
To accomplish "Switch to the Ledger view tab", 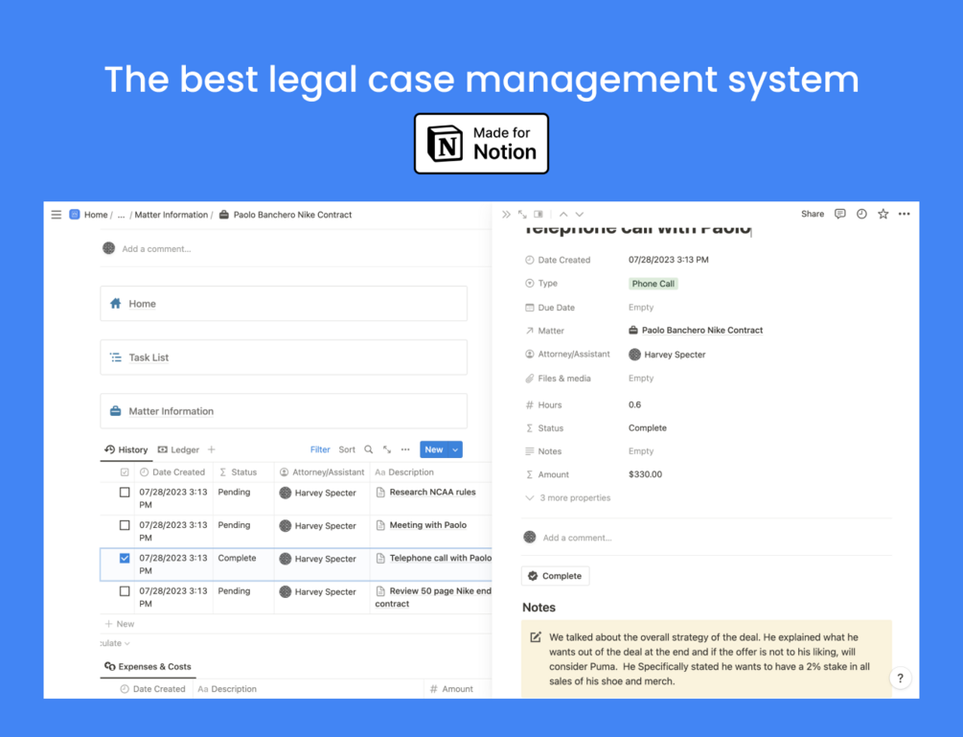I will click(x=179, y=449).
